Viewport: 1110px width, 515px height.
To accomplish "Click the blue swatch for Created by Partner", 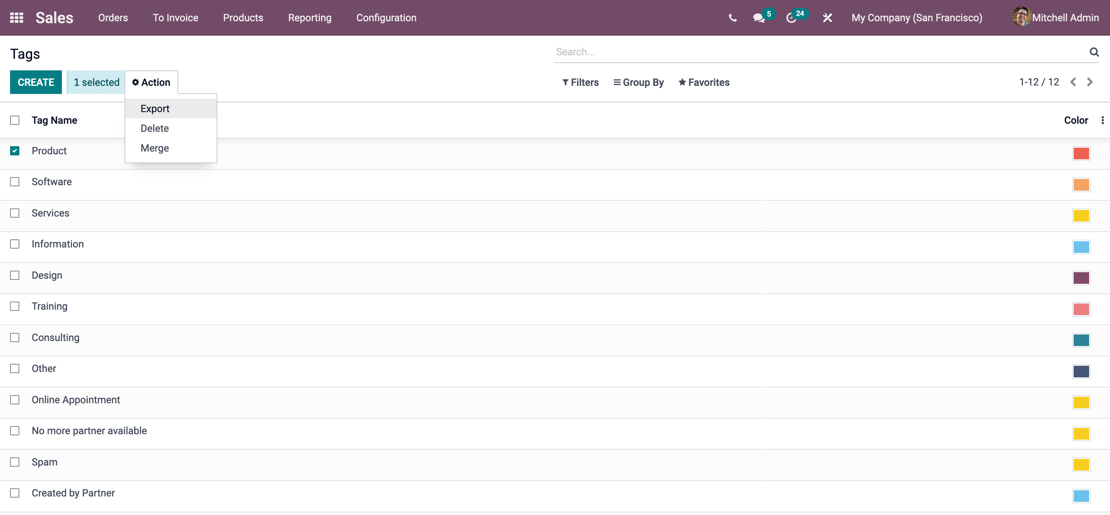I will [1081, 496].
